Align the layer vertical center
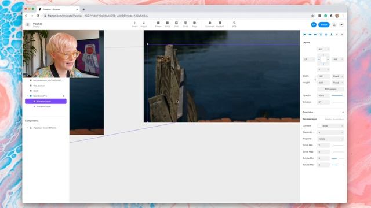371x208 pixels. click(326, 35)
